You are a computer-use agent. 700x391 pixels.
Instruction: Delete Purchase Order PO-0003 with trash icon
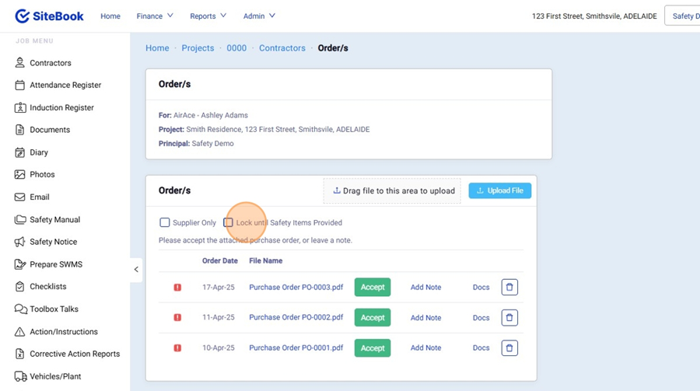509,287
